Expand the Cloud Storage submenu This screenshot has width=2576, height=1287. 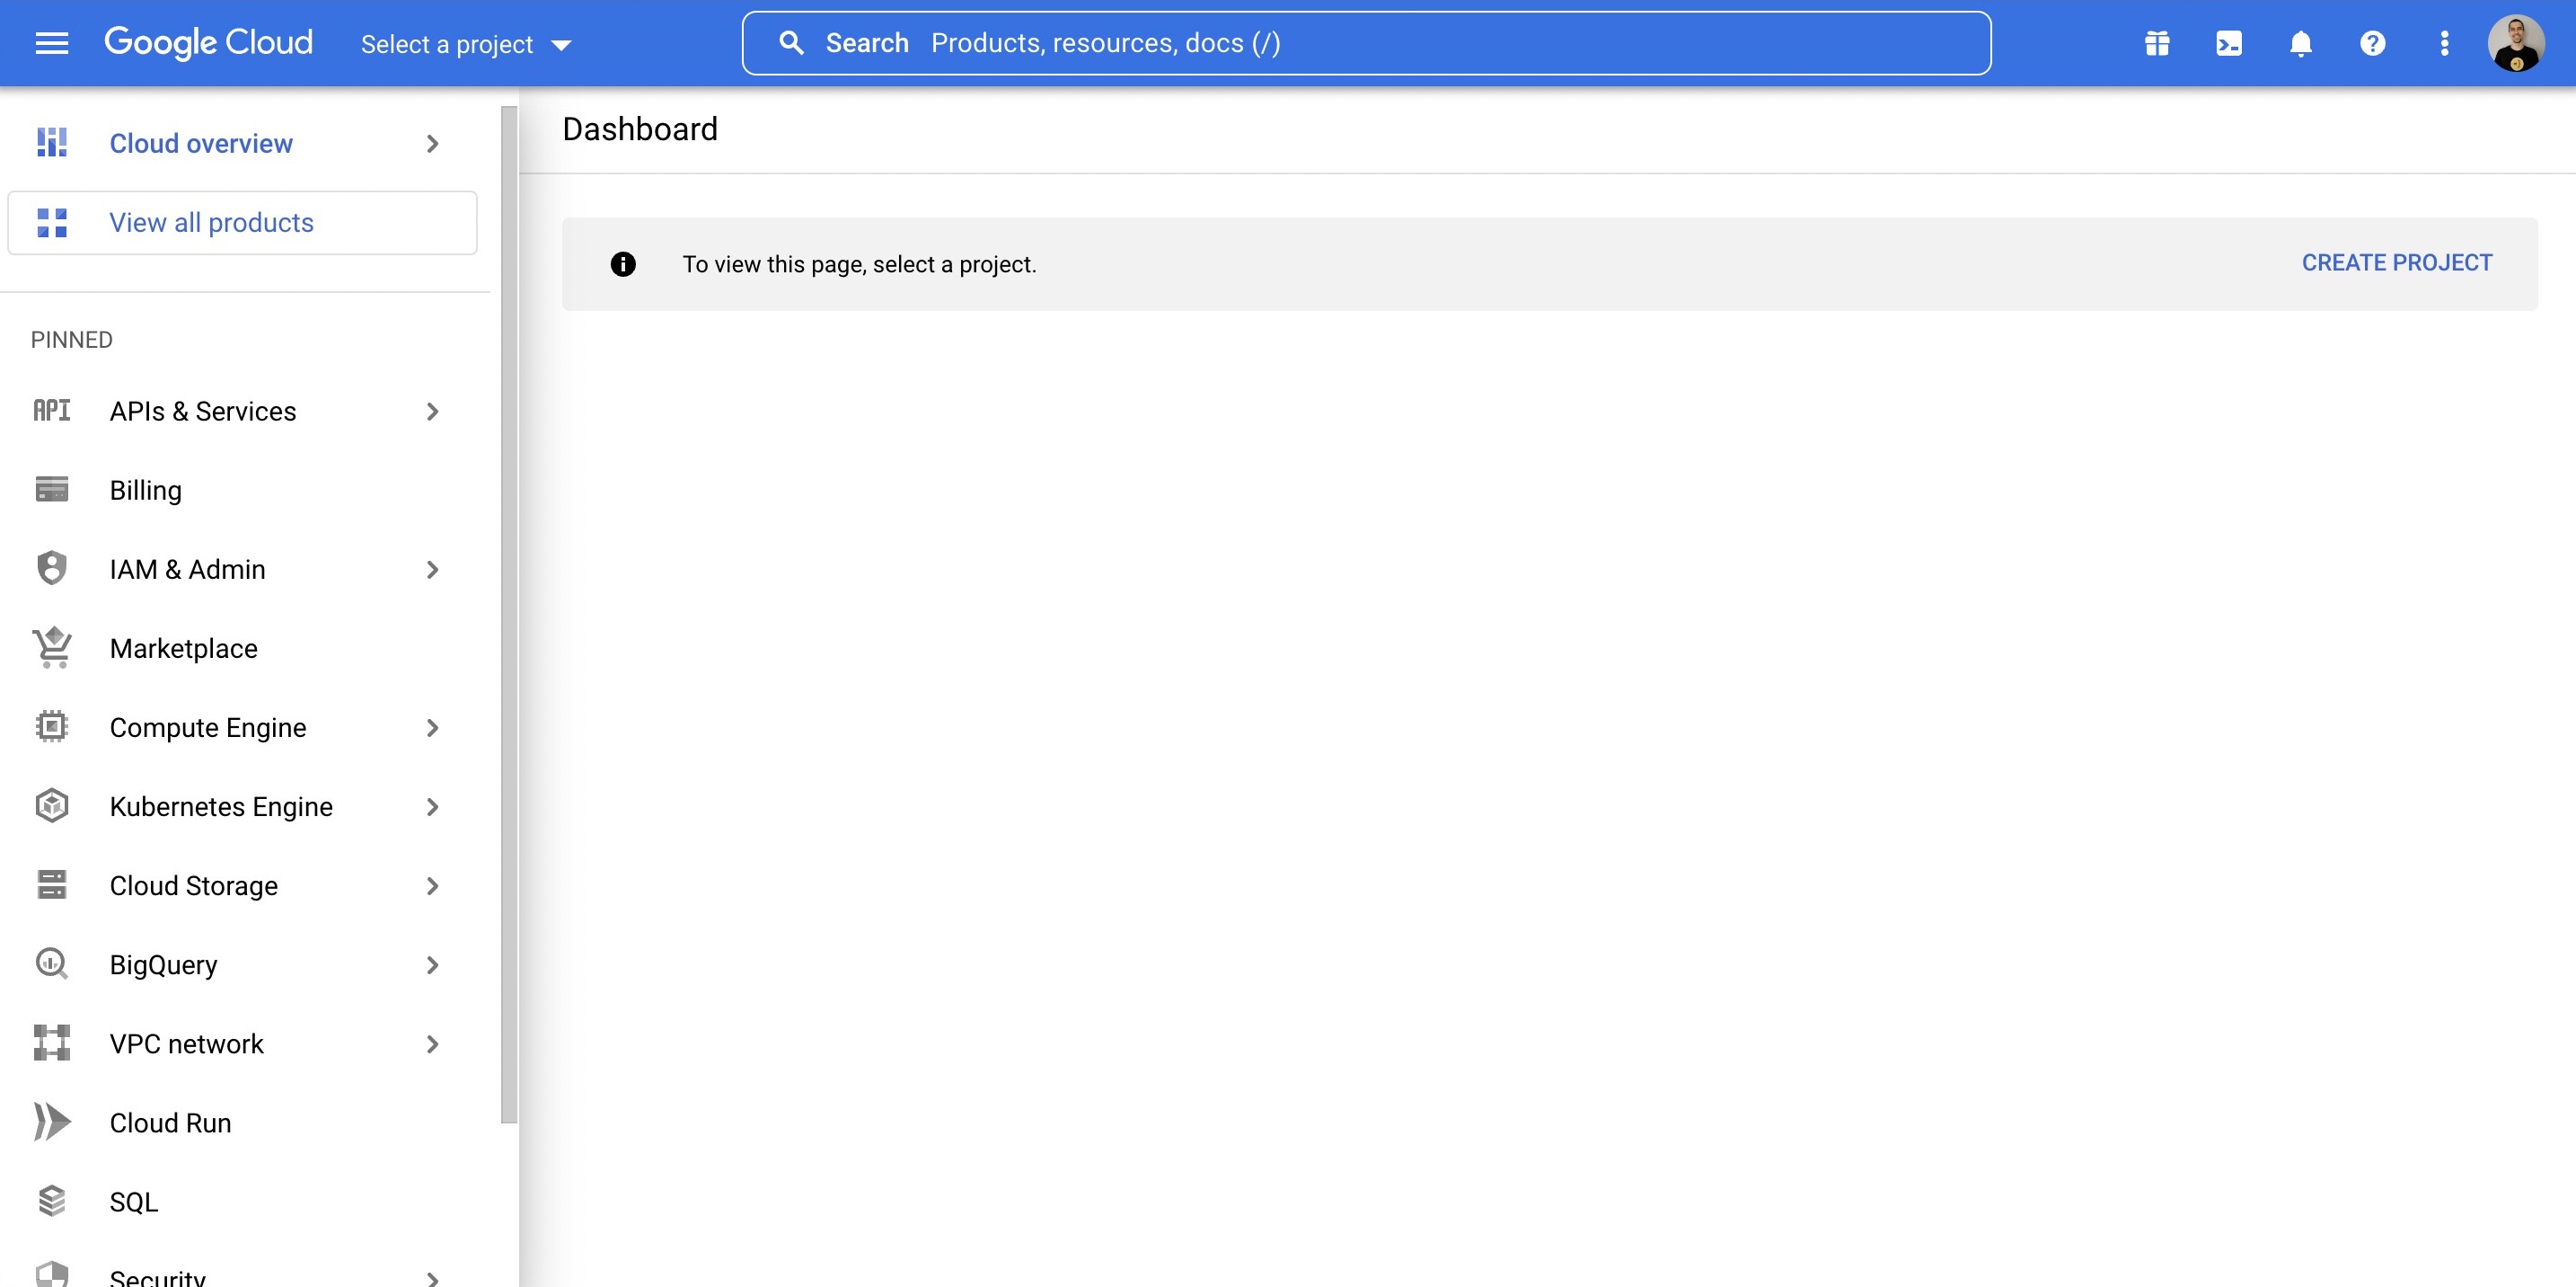432,885
